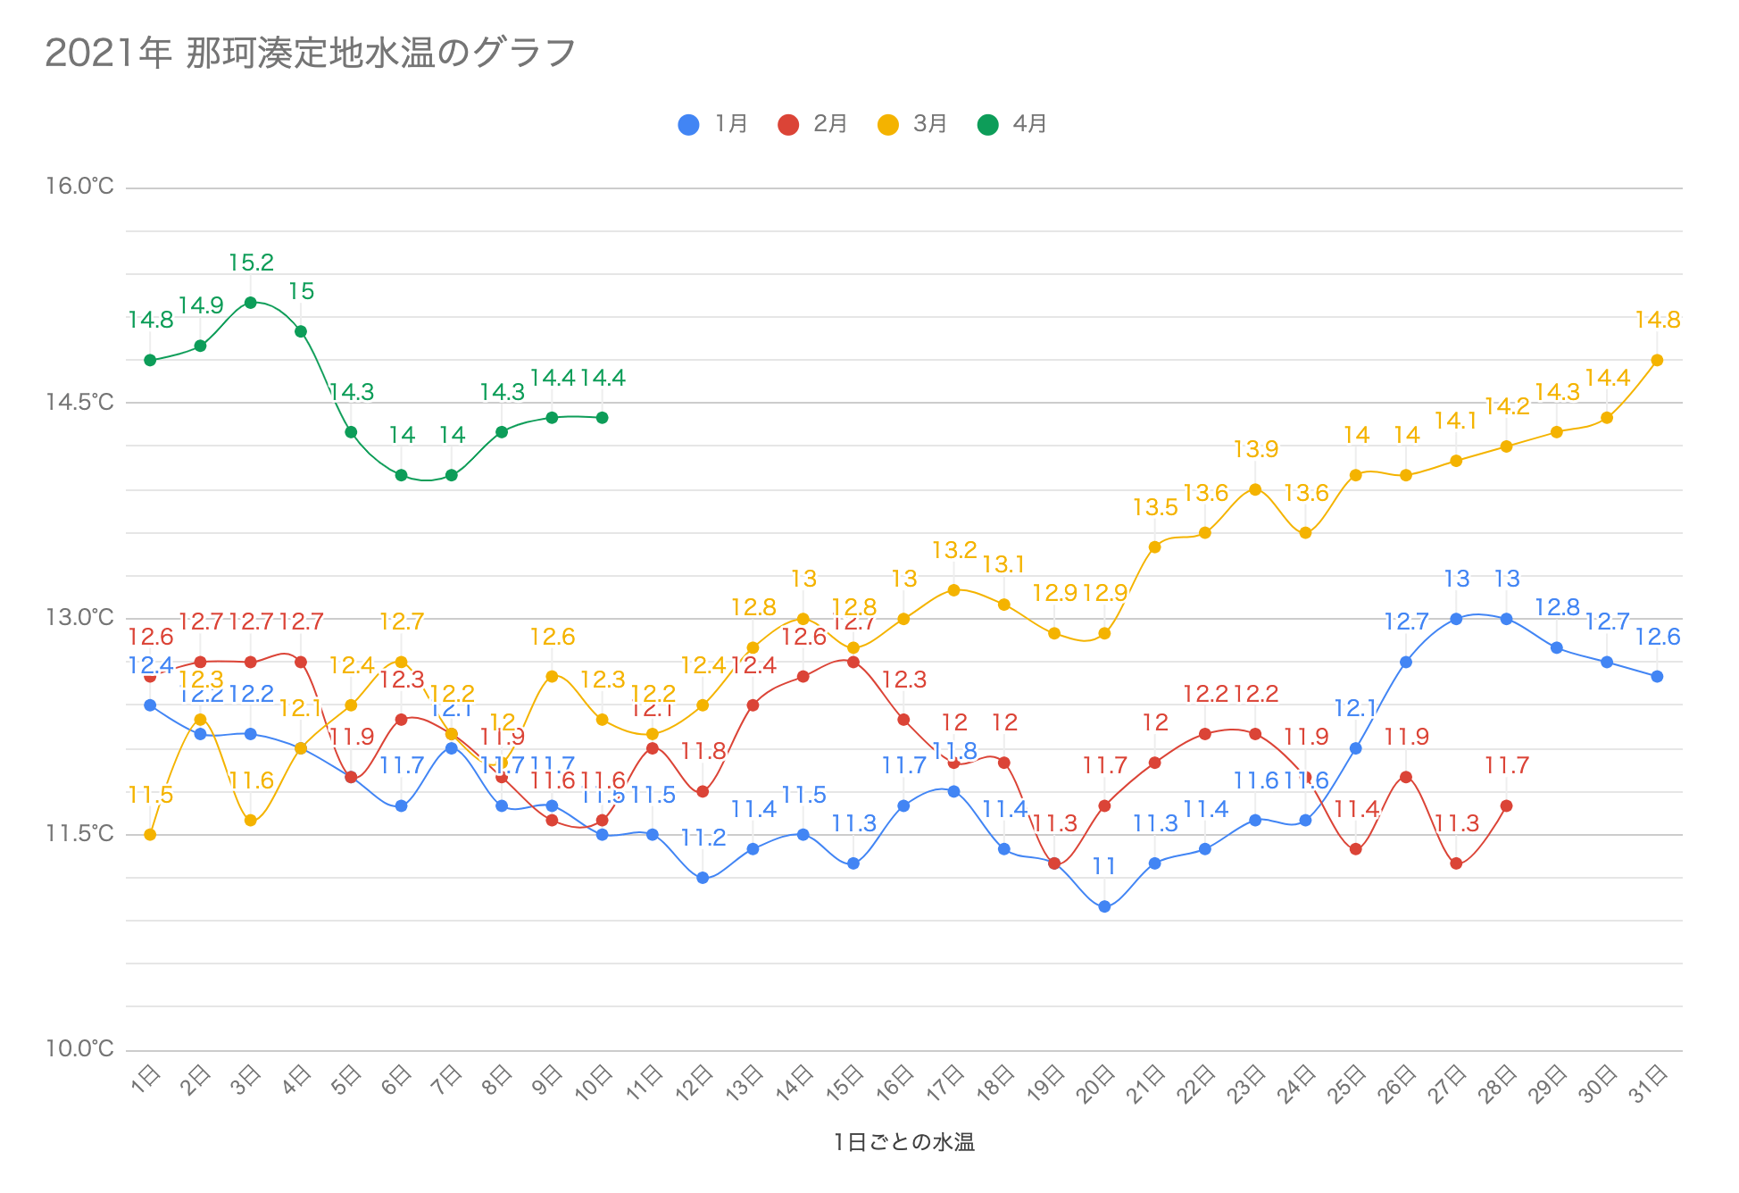This screenshot has height=1193, width=1739.
Task: Click the last green point on 10日
Action: click(x=603, y=417)
